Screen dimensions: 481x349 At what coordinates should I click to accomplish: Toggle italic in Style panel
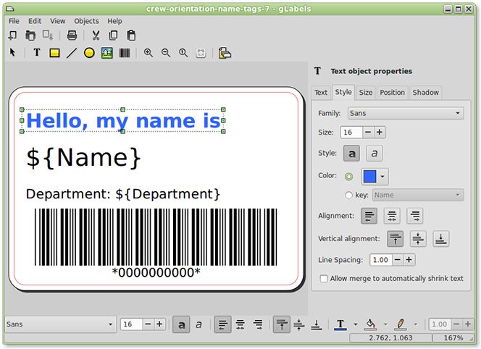coord(375,153)
